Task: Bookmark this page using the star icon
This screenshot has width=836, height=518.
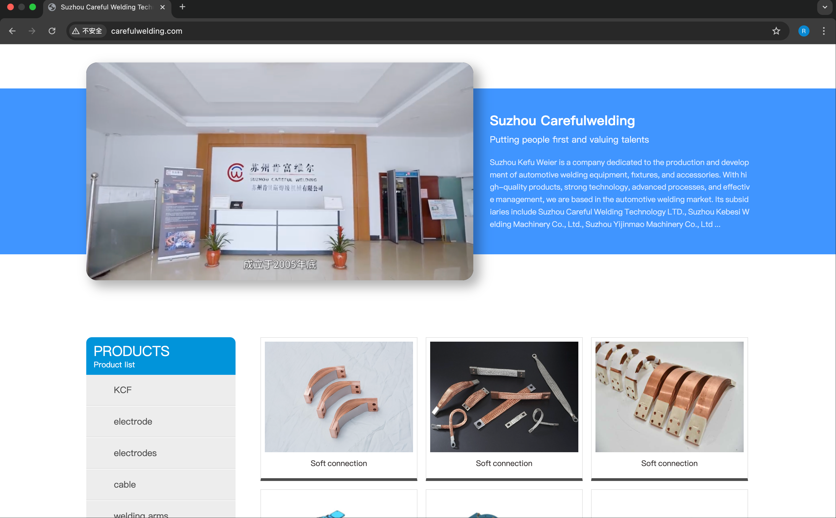Action: (x=776, y=31)
